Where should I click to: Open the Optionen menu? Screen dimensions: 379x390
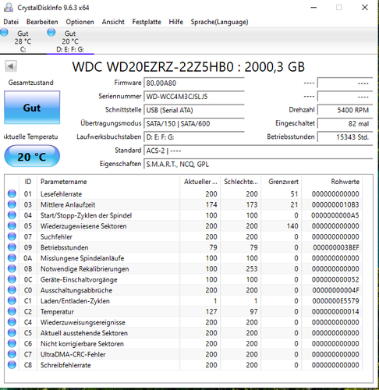click(80, 22)
